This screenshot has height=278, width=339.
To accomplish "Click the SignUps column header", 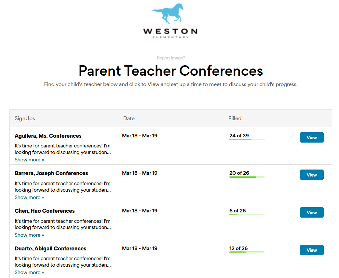I will pyautogui.click(x=25, y=118).
